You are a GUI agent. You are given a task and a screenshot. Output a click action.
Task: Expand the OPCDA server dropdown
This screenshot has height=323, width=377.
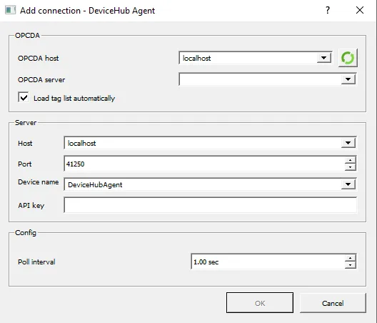pyautogui.click(x=348, y=79)
